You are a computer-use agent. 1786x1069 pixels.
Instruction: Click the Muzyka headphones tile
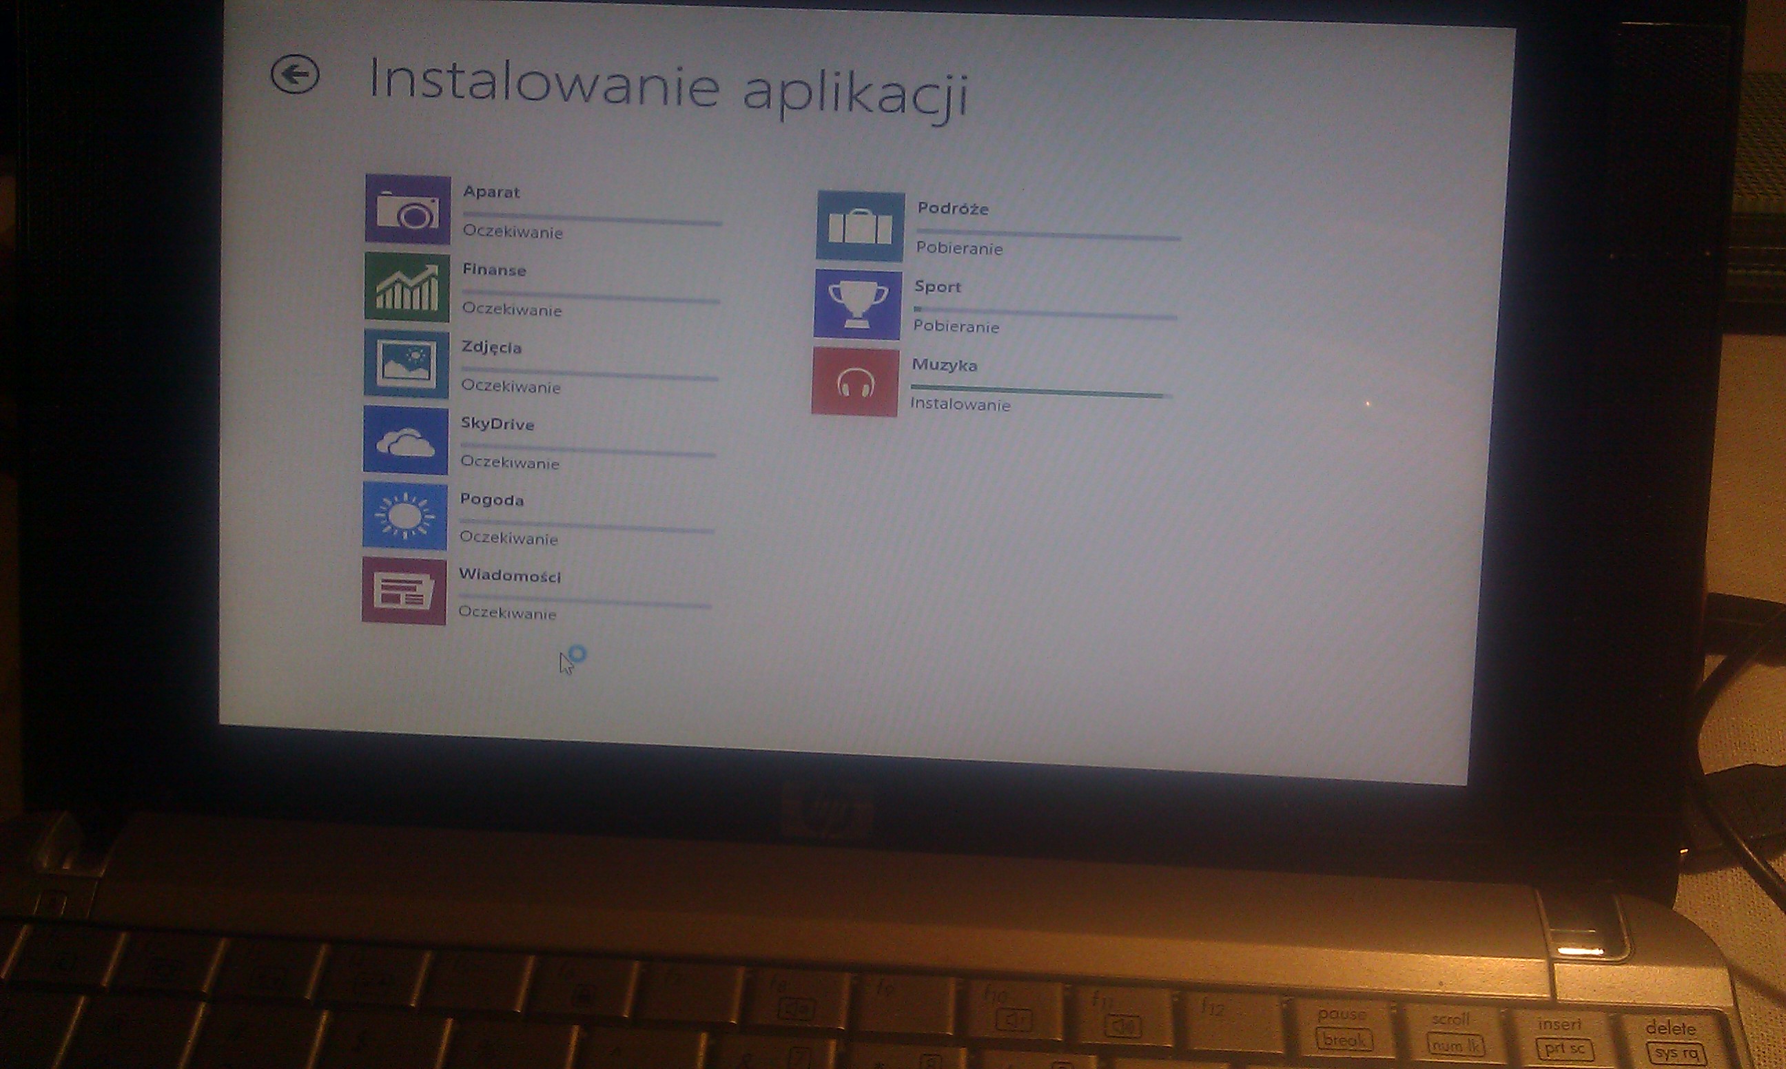tap(855, 382)
